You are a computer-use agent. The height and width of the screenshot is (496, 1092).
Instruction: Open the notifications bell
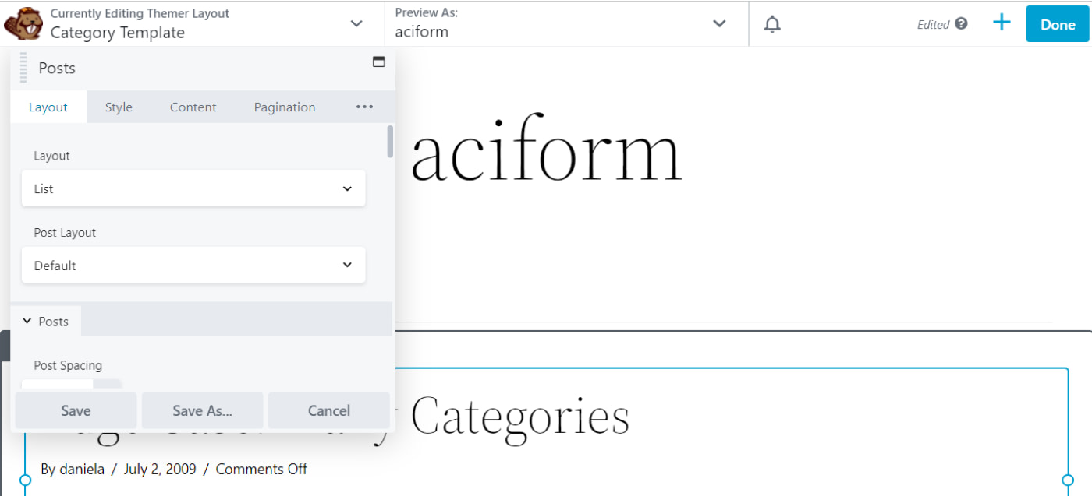pos(772,24)
